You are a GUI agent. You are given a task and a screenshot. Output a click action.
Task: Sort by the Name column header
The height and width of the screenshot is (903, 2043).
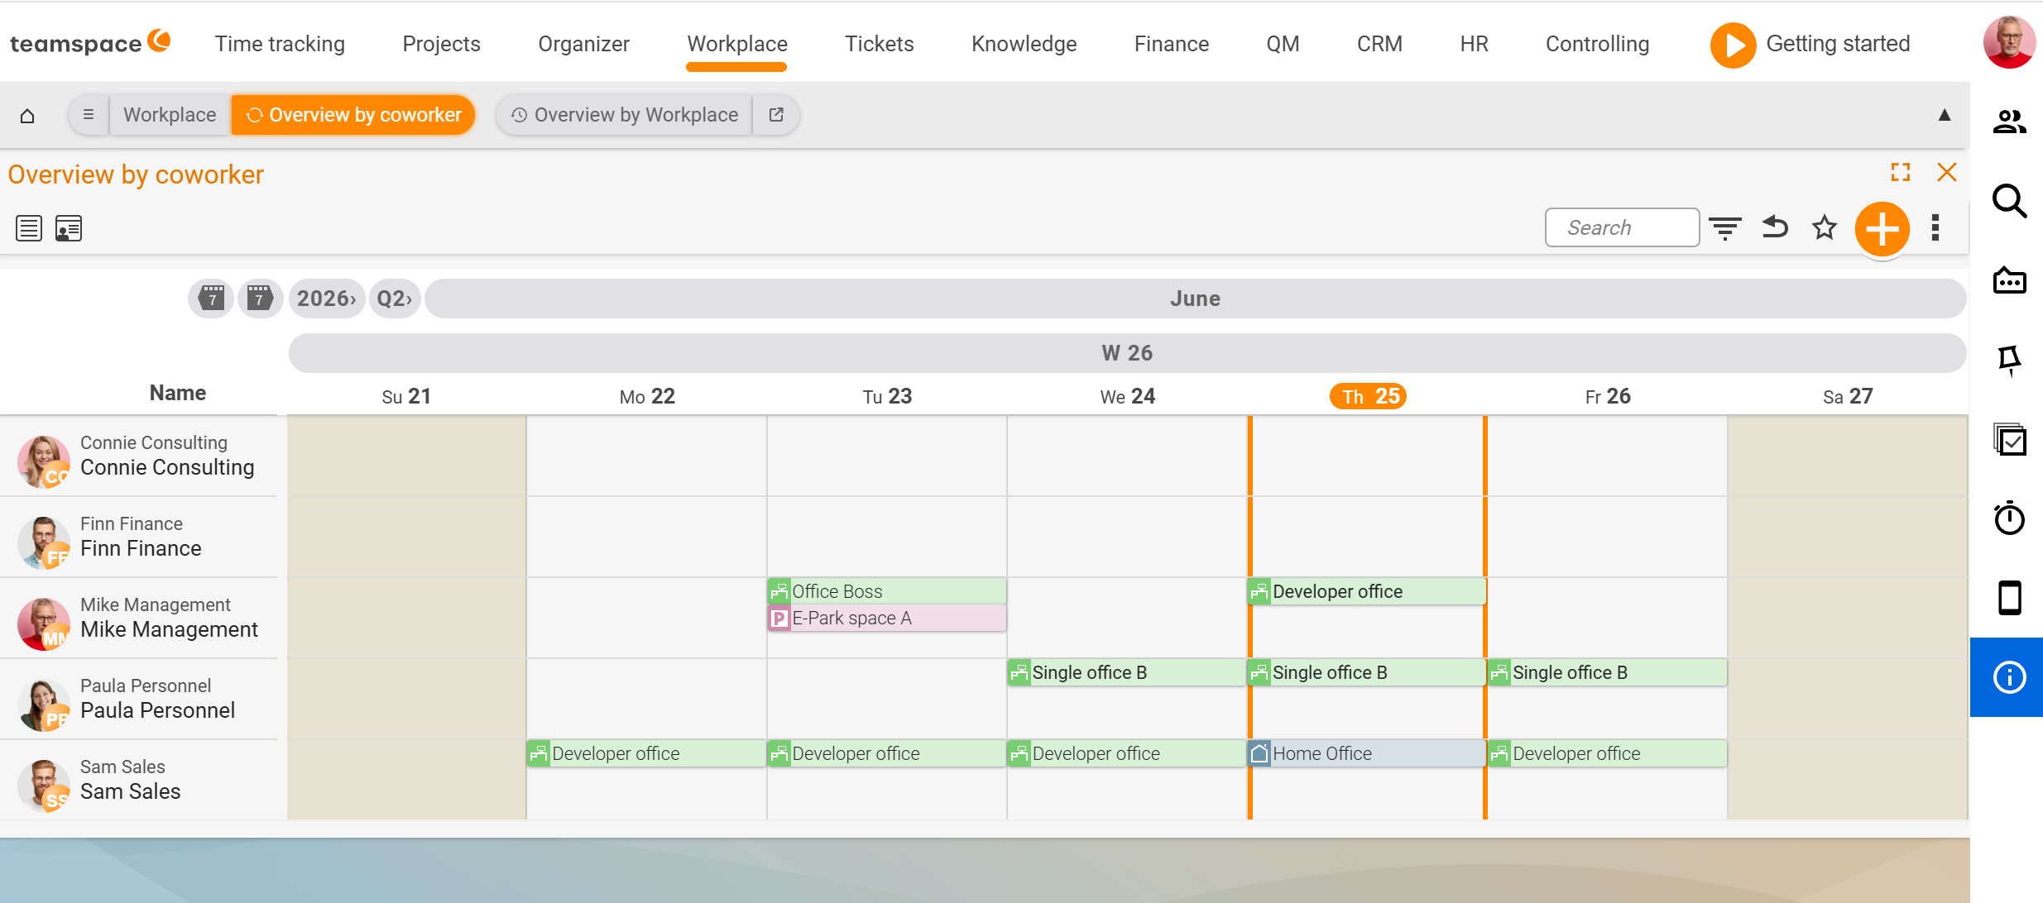(x=178, y=393)
